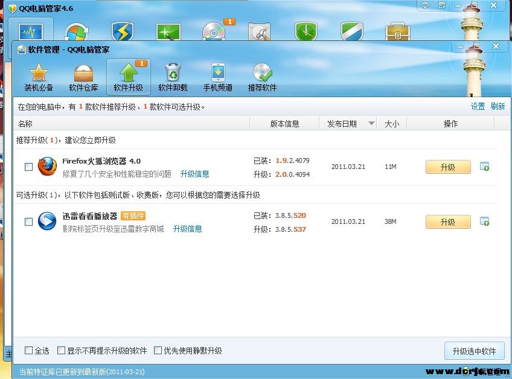Viewport: 512px width, 379px height.
Task: Click the 发布日期 sort arrow
Action: (x=371, y=124)
